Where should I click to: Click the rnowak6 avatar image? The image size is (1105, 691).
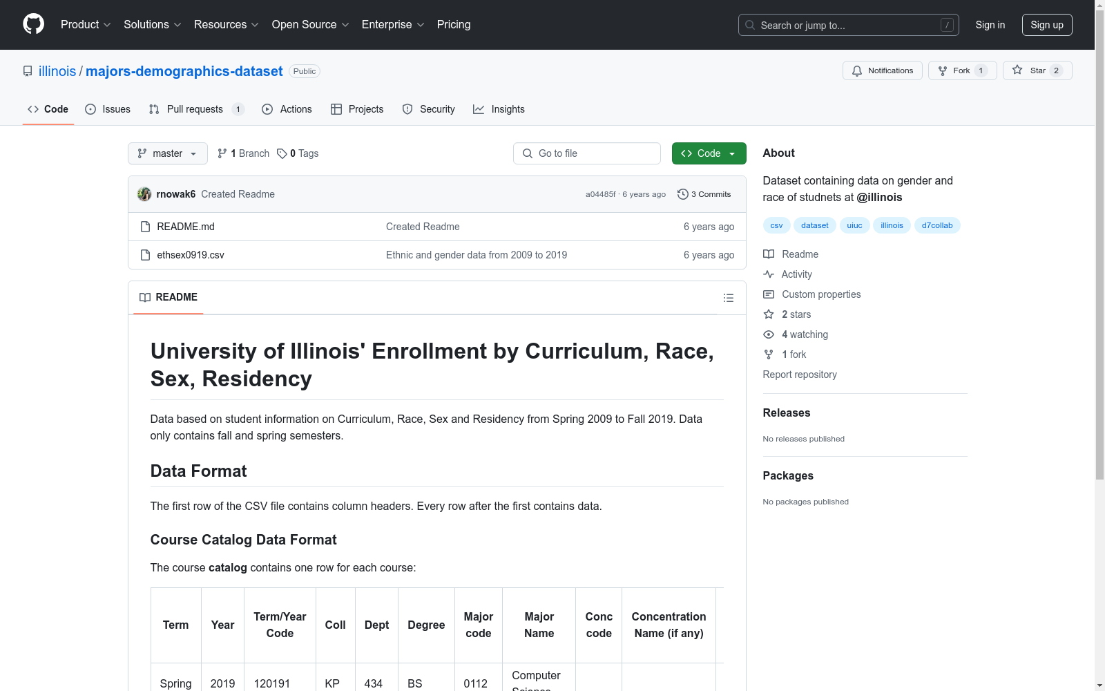[144, 194]
